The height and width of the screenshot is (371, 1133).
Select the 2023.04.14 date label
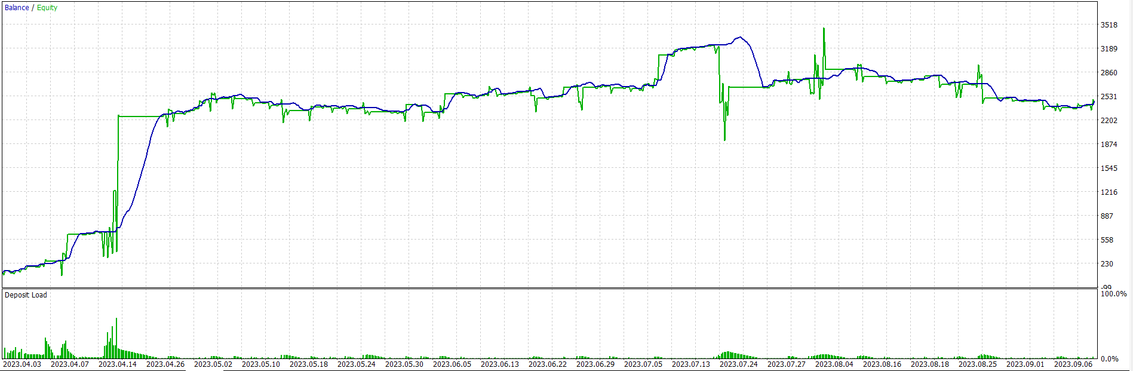(x=118, y=364)
